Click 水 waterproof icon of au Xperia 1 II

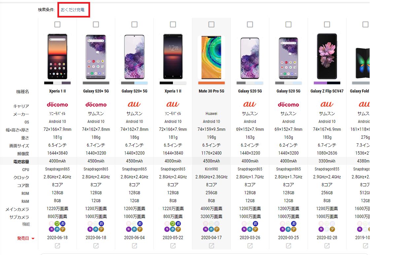[173, 229]
